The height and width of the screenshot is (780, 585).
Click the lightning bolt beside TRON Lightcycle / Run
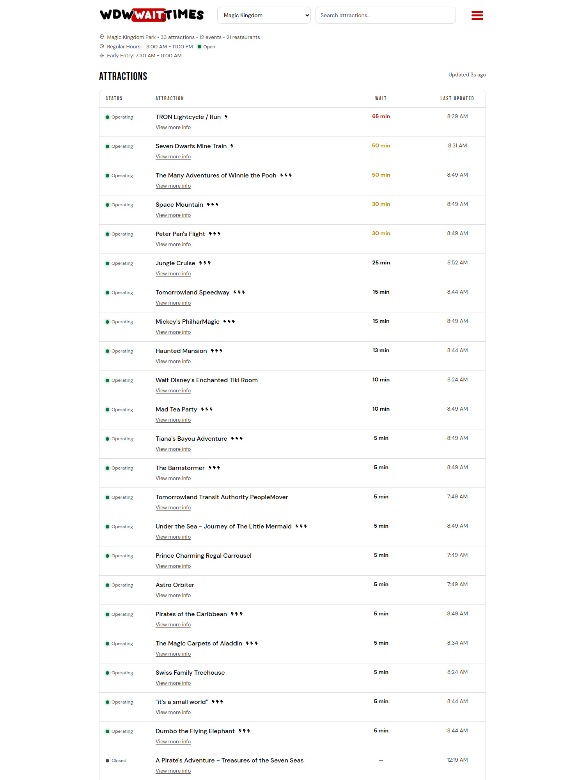226,117
